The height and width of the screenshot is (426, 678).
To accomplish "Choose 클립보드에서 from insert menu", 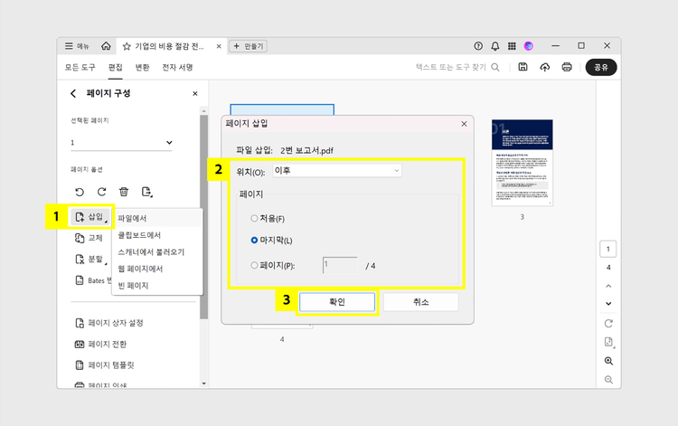I will (157, 235).
